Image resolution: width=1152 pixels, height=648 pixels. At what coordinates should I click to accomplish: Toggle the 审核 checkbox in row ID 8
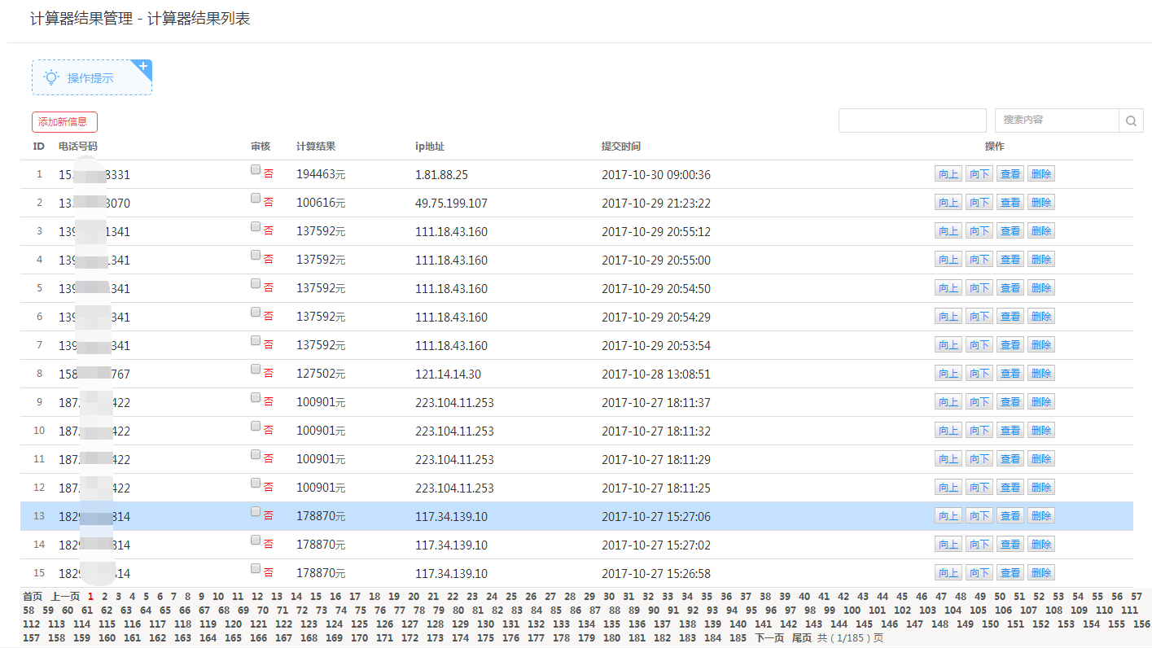pos(256,370)
